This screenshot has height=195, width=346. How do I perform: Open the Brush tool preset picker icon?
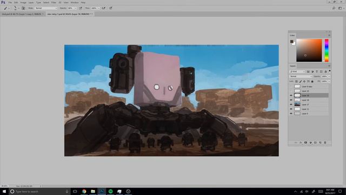pyautogui.click(x=5, y=8)
